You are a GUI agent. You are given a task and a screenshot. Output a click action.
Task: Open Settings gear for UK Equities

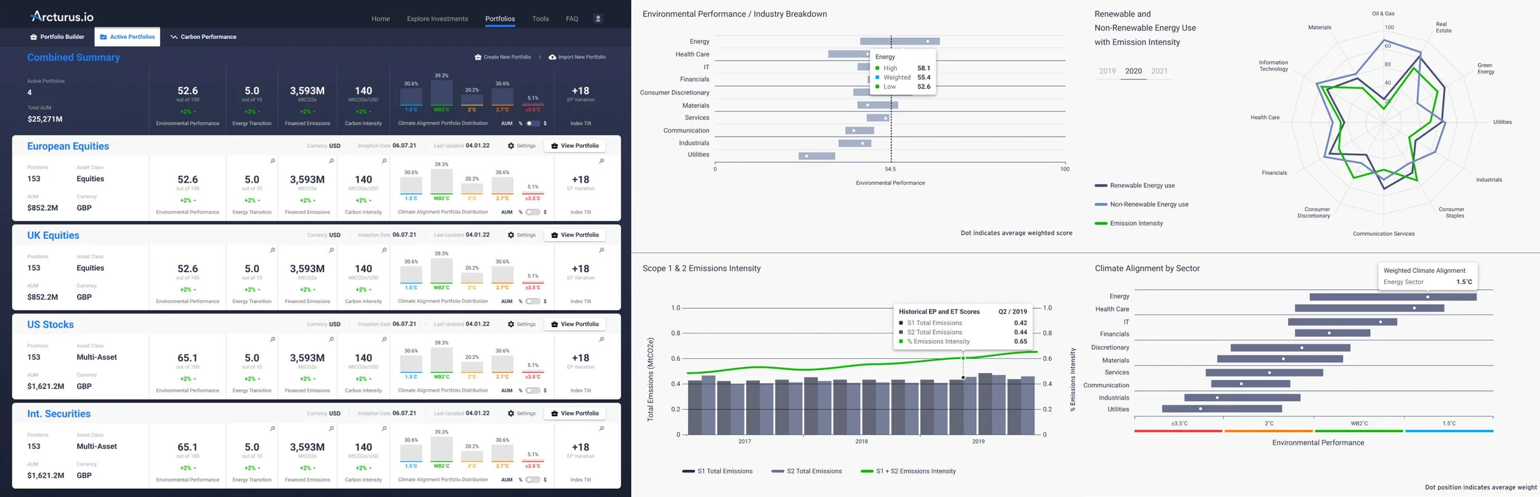(x=511, y=235)
